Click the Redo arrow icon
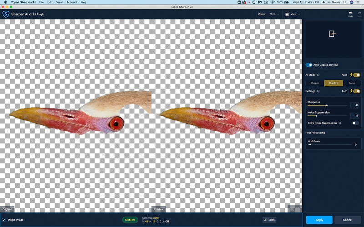Viewport: 364px width, 227px height. point(359,13)
